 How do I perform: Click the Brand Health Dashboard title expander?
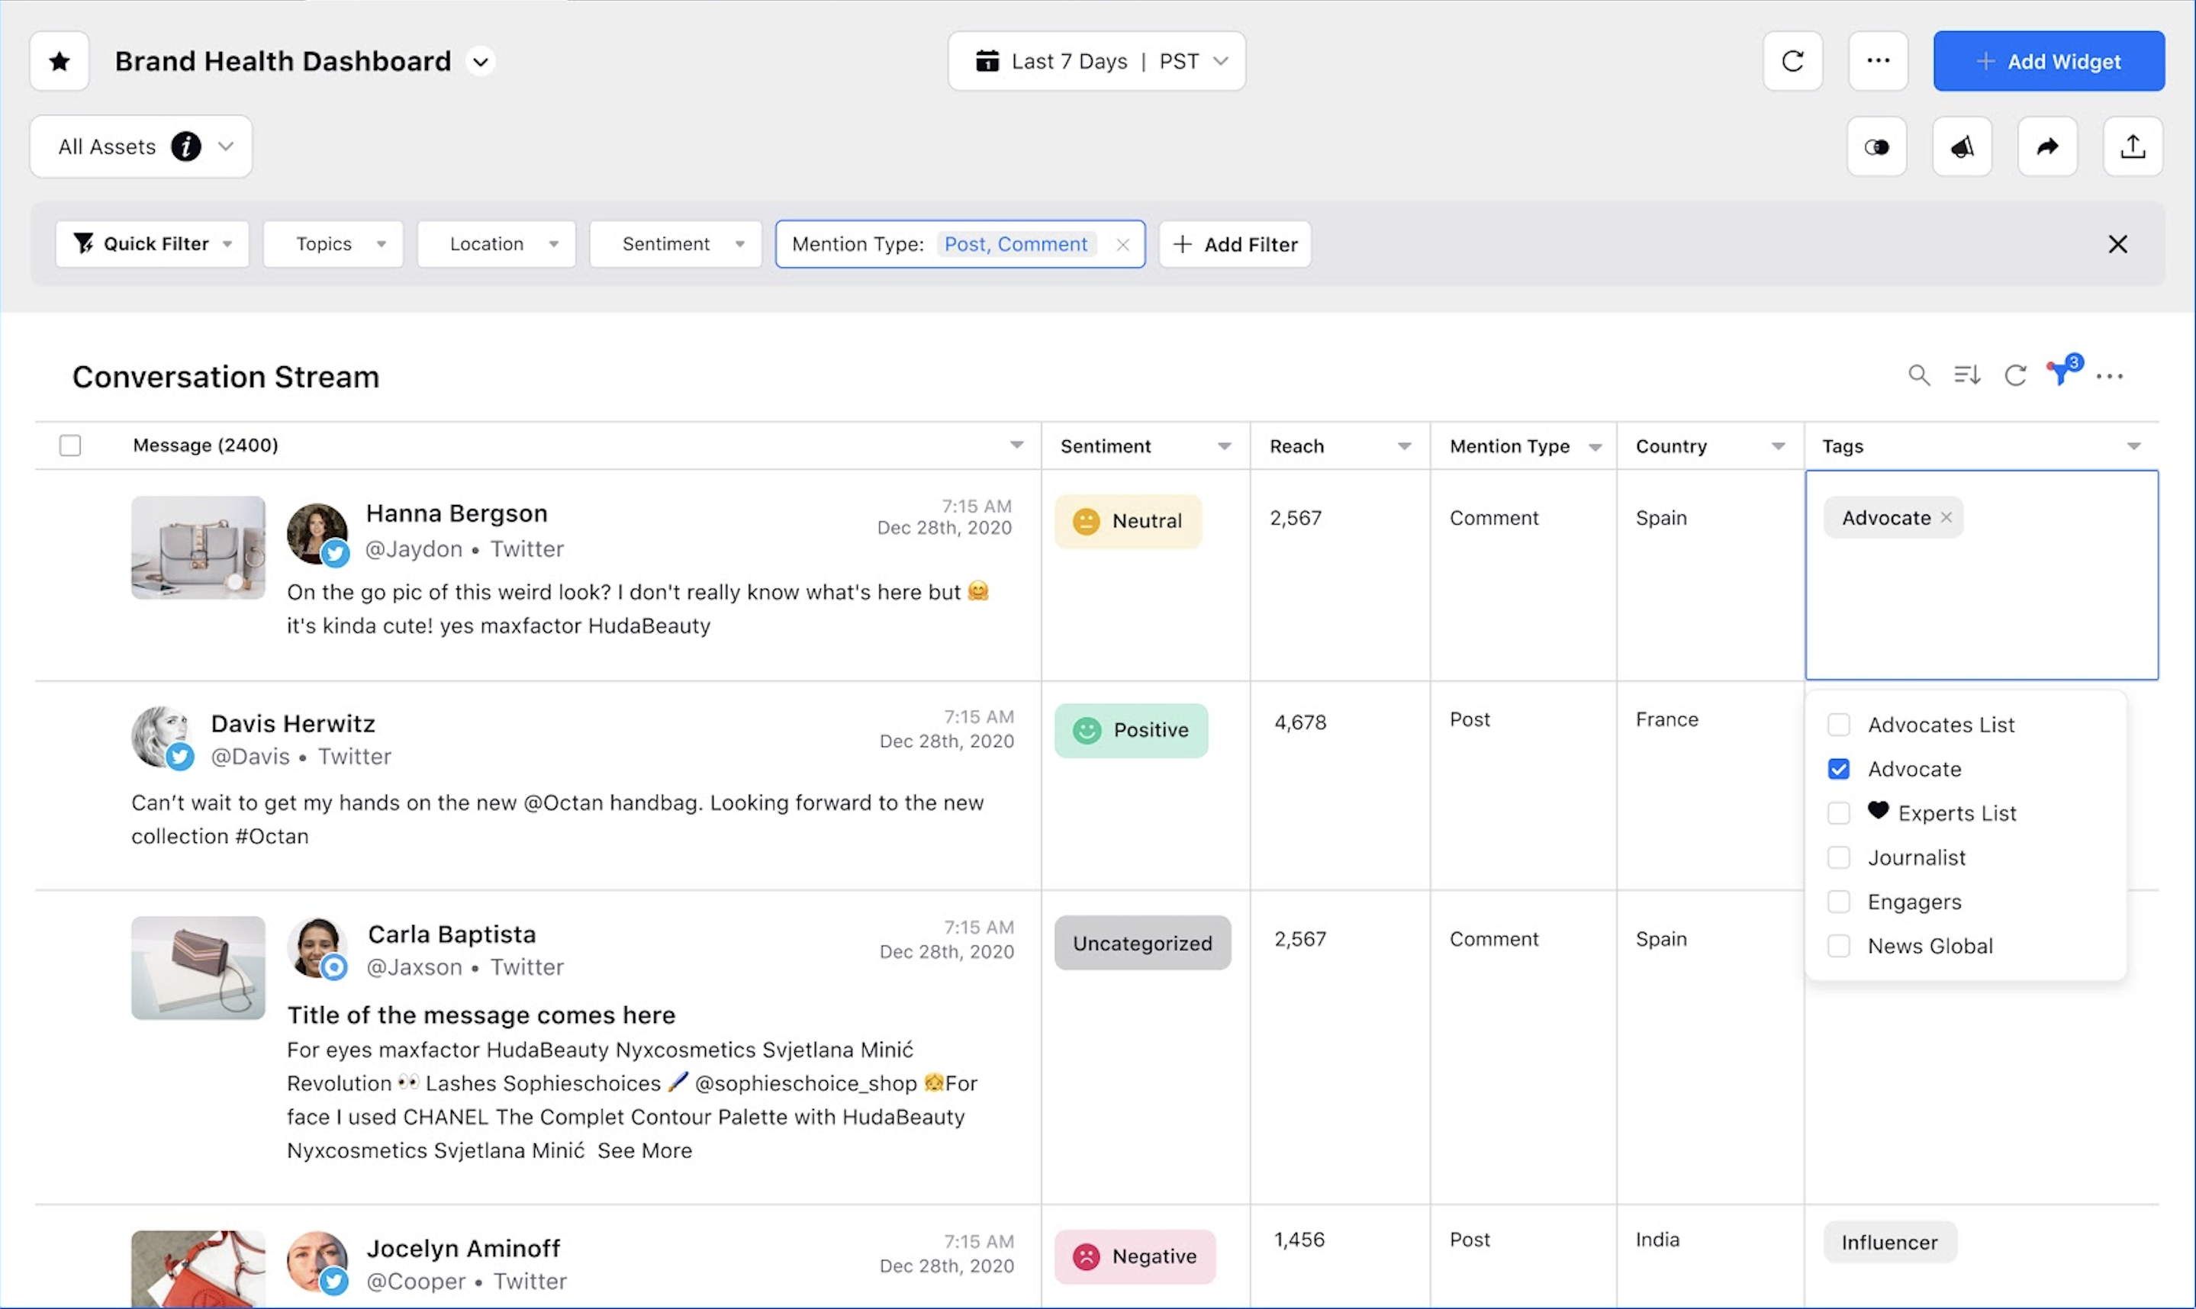point(481,59)
